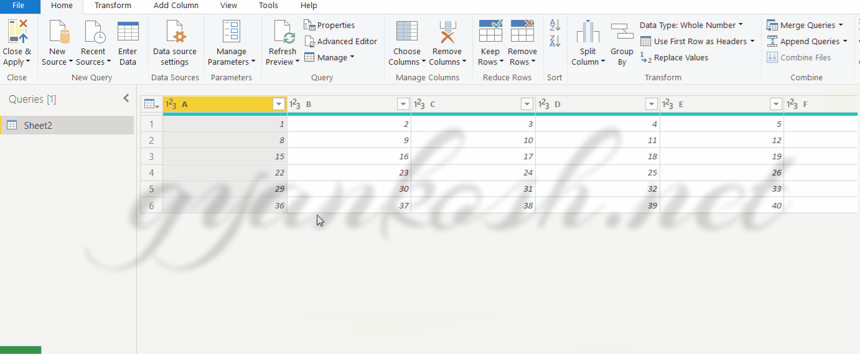Open Recent Sources icon
Screen dimensions: 860x354
(93, 32)
